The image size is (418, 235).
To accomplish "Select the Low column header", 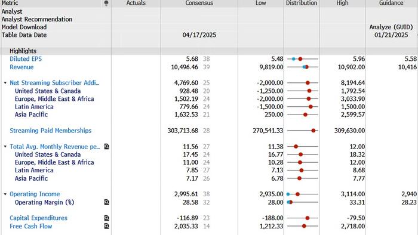I will [x=261, y=3].
